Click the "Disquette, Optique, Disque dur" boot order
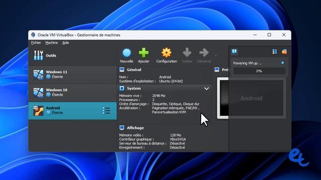Image resolution: width=321 pixels, height=180 pixels. (x=176, y=104)
